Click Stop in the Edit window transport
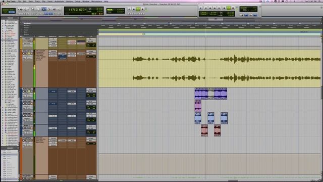The image size is (323, 182). tap(134, 9)
